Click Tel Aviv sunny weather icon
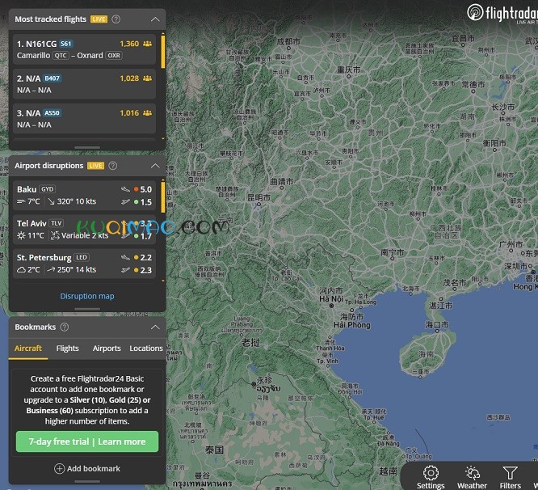The width and height of the screenshot is (538, 490). [21, 235]
